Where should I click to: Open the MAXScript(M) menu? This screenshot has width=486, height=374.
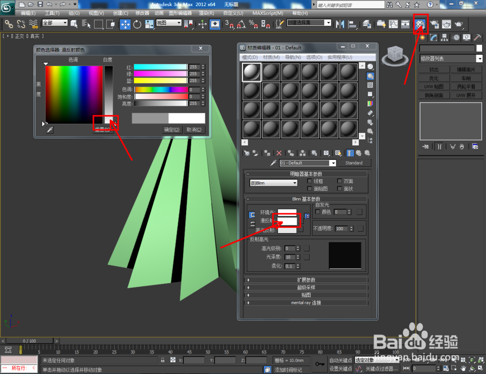click(x=268, y=13)
